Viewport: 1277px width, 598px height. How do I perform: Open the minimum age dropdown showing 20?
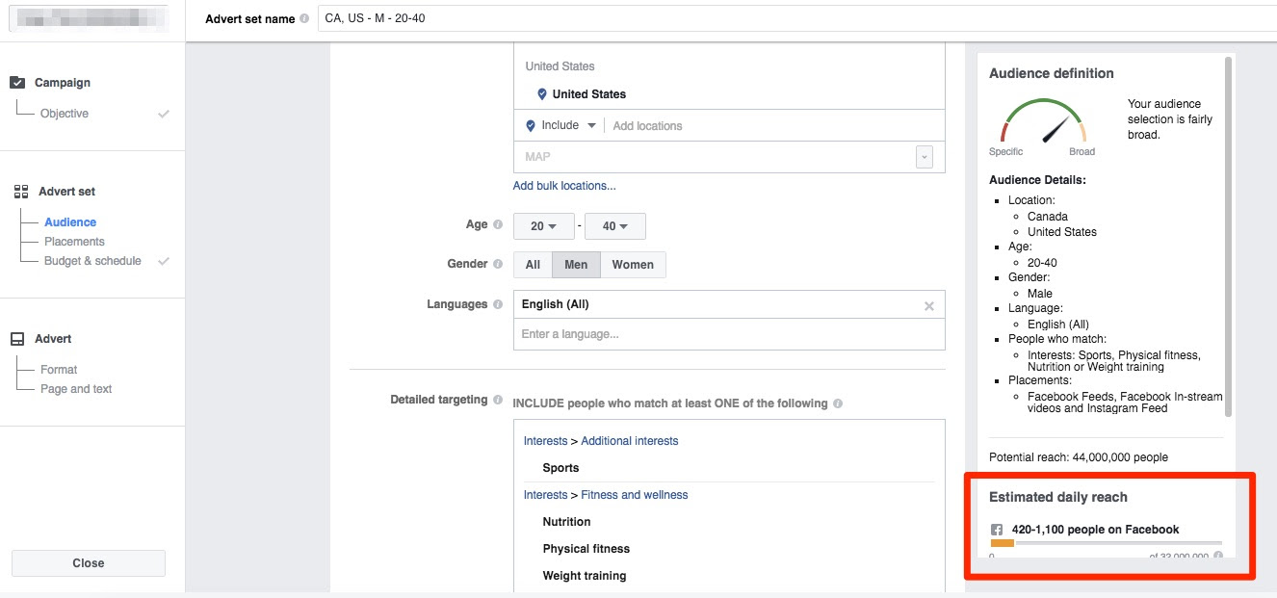tap(543, 226)
